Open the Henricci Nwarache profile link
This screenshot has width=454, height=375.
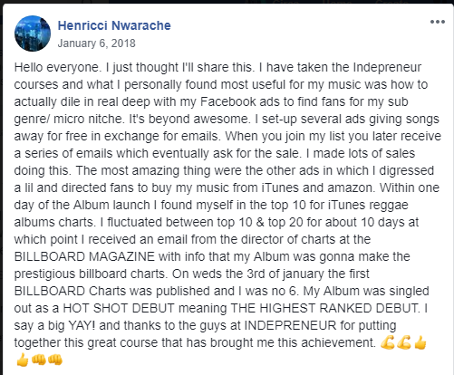pyautogui.click(x=114, y=25)
